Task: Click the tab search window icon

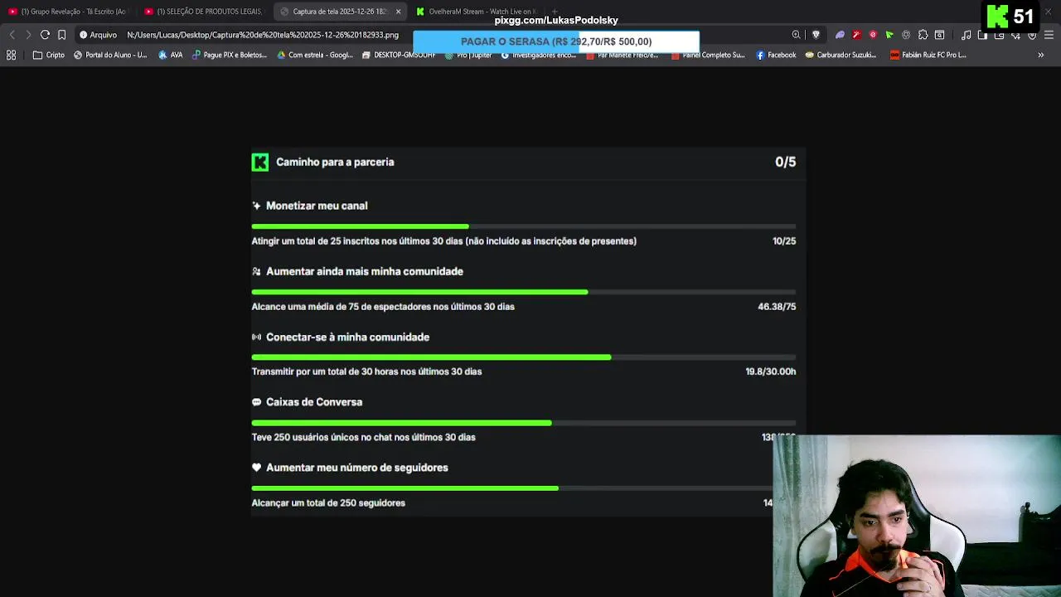Action: (x=939, y=35)
